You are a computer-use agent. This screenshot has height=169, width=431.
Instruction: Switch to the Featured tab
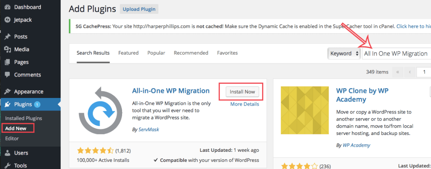click(x=128, y=53)
